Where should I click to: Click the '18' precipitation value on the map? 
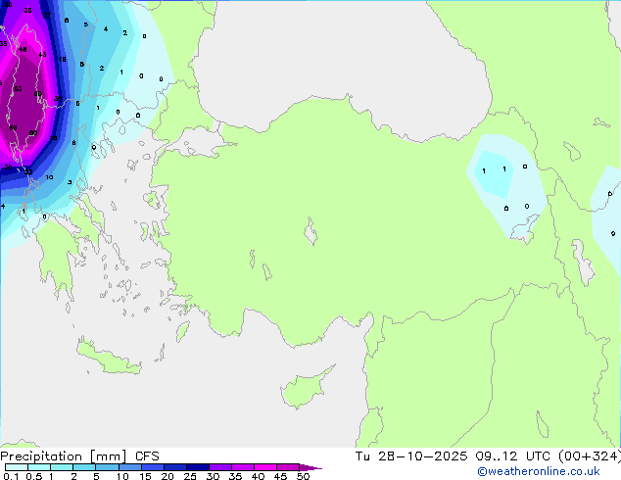pyautogui.click(x=62, y=60)
